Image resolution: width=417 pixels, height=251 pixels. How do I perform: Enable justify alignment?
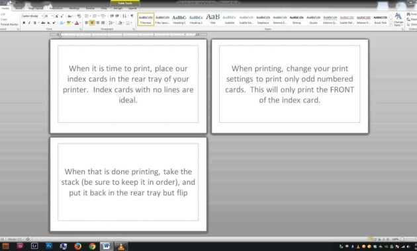coord(103,23)
